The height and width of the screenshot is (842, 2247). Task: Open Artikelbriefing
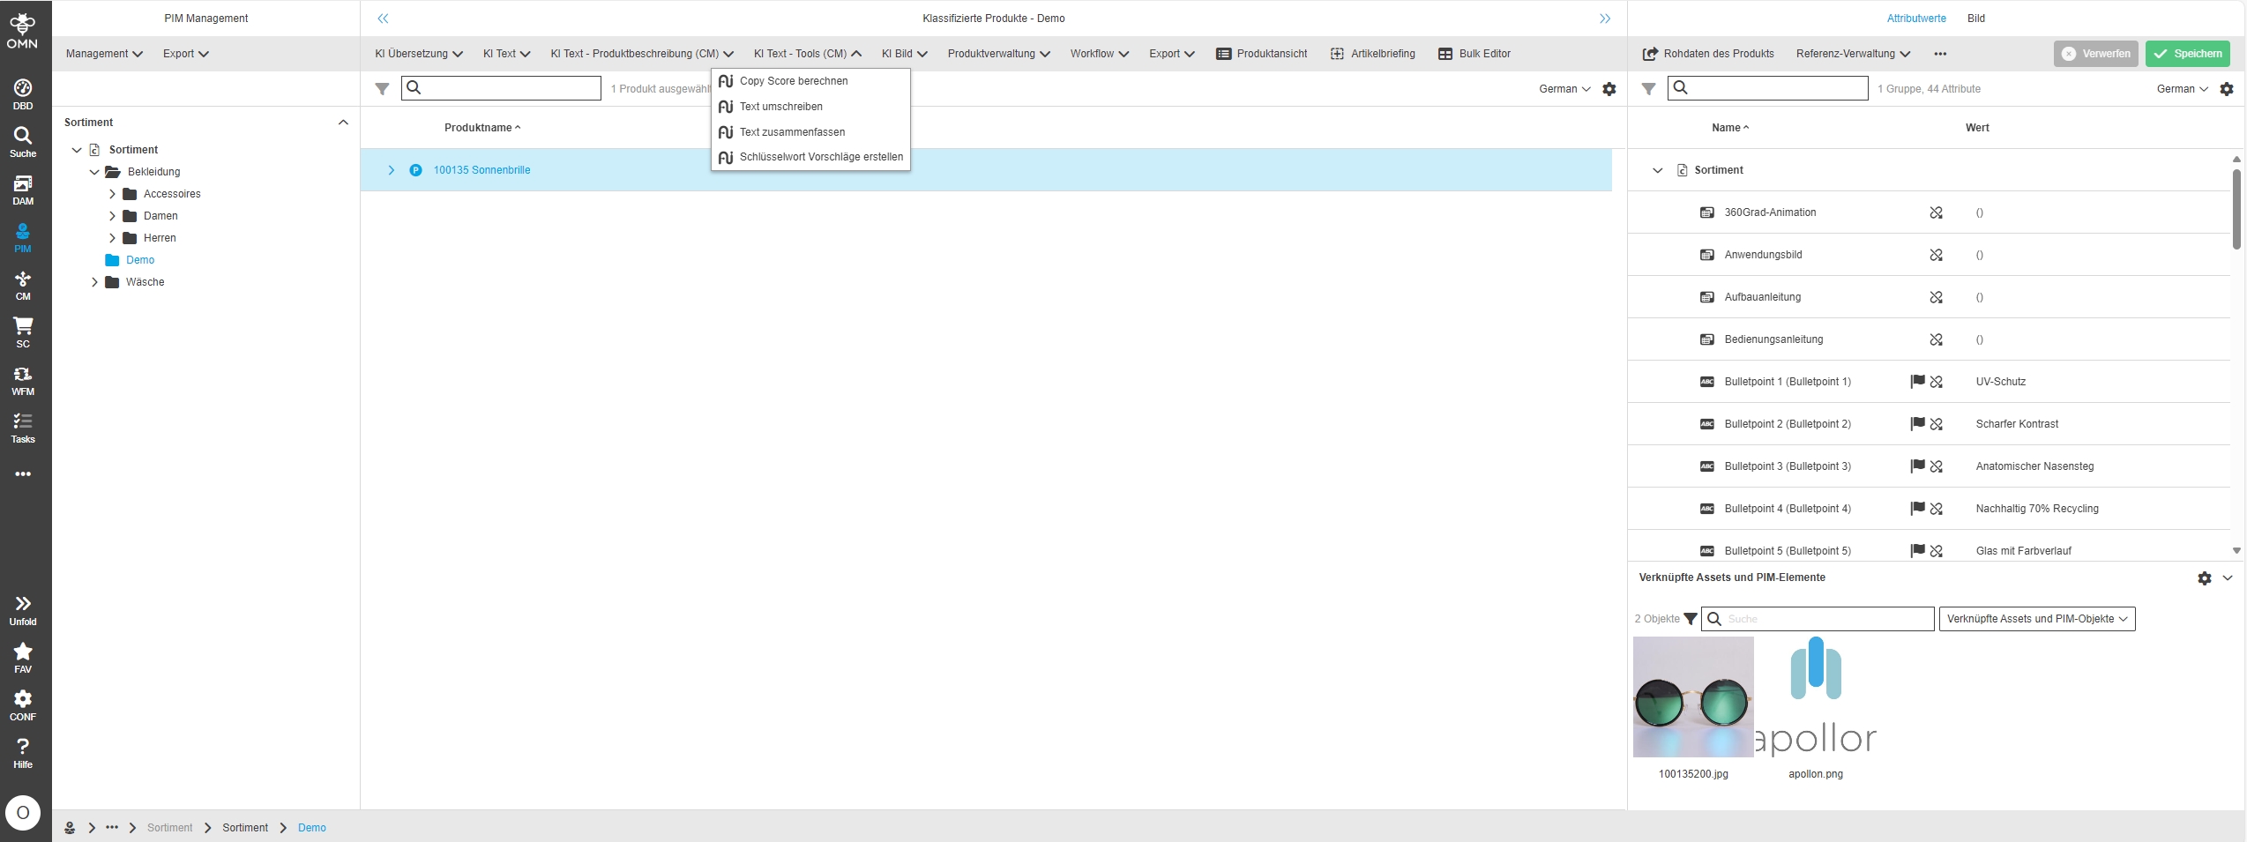click(x=1373, y=54)
